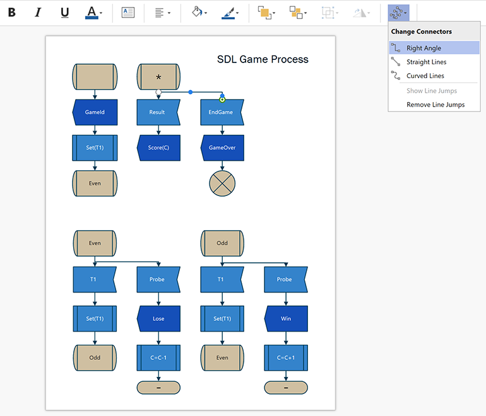Toggle bold formatting

pos(12,12)
